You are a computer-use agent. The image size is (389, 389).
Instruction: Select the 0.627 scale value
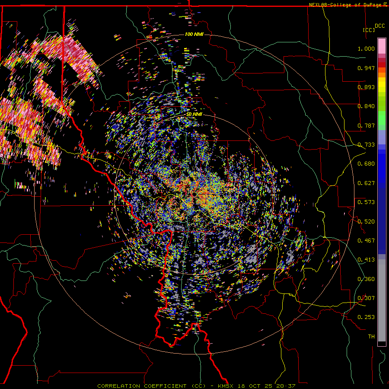[x=366, y=183]
